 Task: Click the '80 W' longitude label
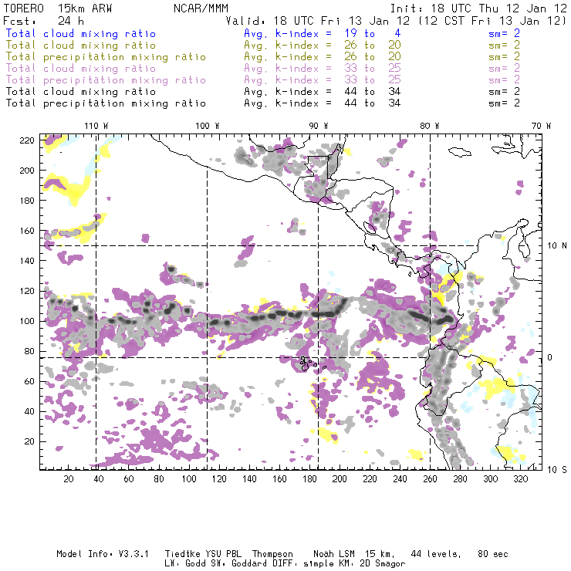click(429, 126)
